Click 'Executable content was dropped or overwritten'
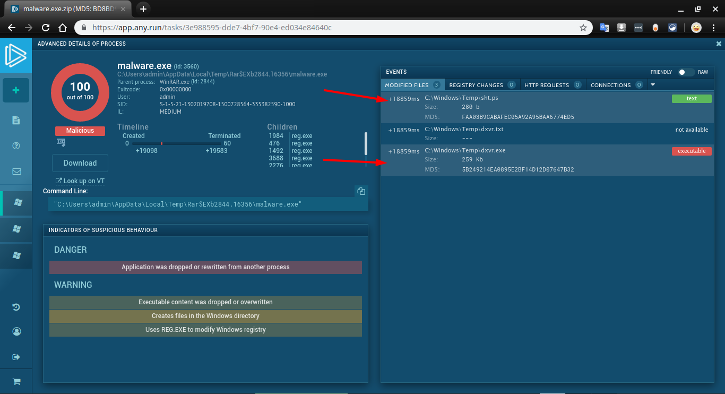 (x=205, y=302)
